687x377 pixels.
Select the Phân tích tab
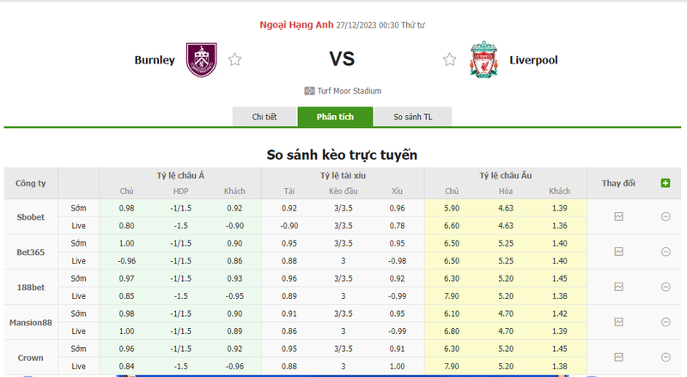pos(335,117)
